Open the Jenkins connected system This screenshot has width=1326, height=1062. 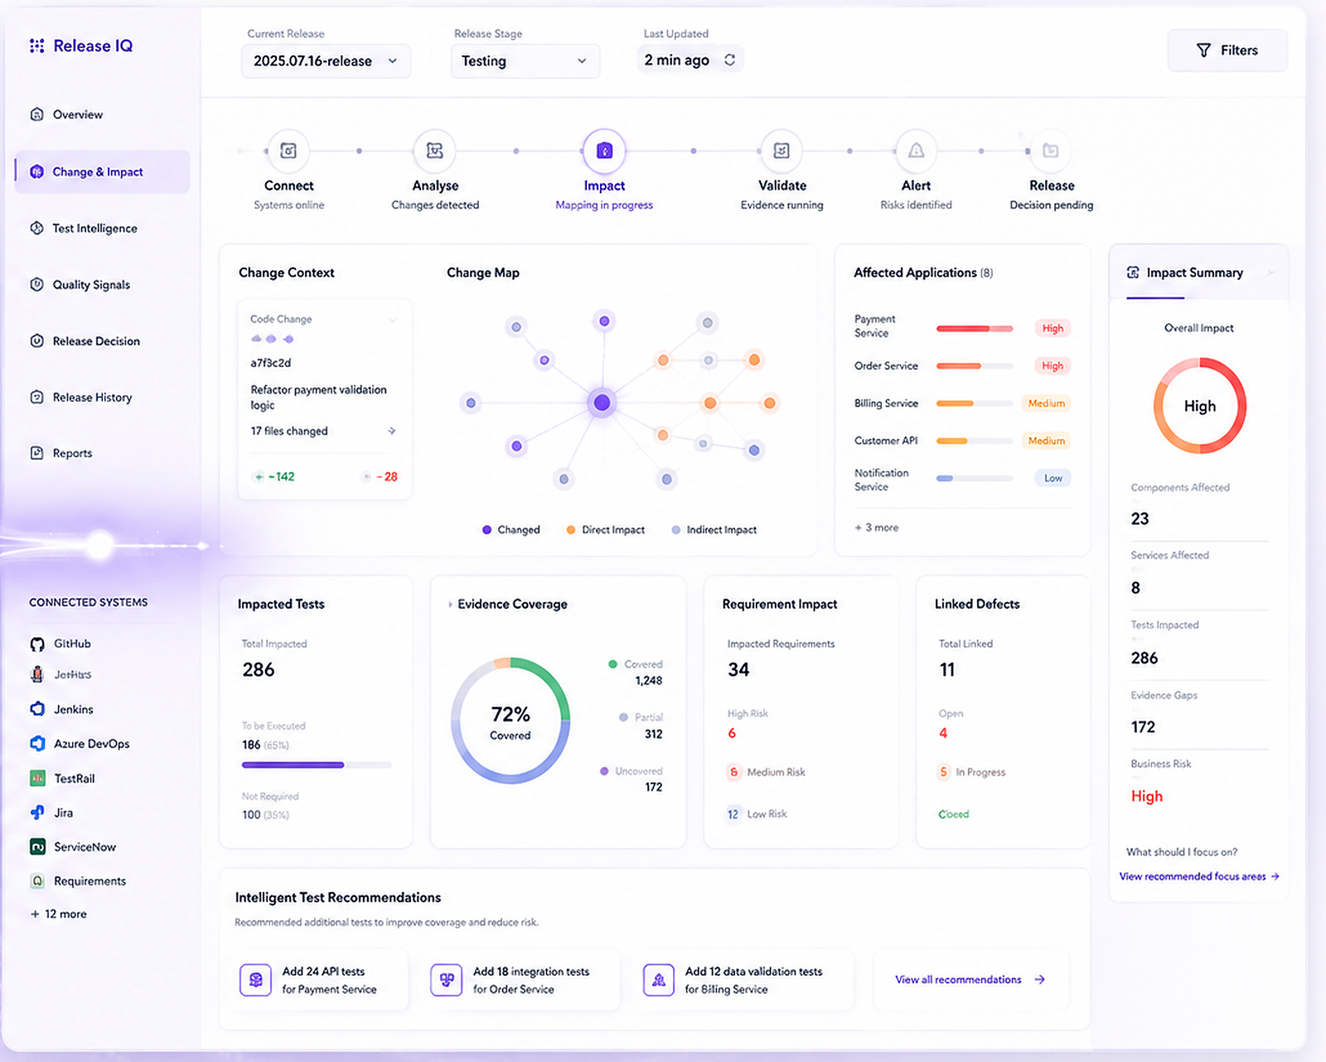coord(62,709)
